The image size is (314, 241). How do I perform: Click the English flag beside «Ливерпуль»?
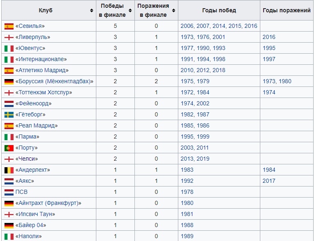point(9,37)
